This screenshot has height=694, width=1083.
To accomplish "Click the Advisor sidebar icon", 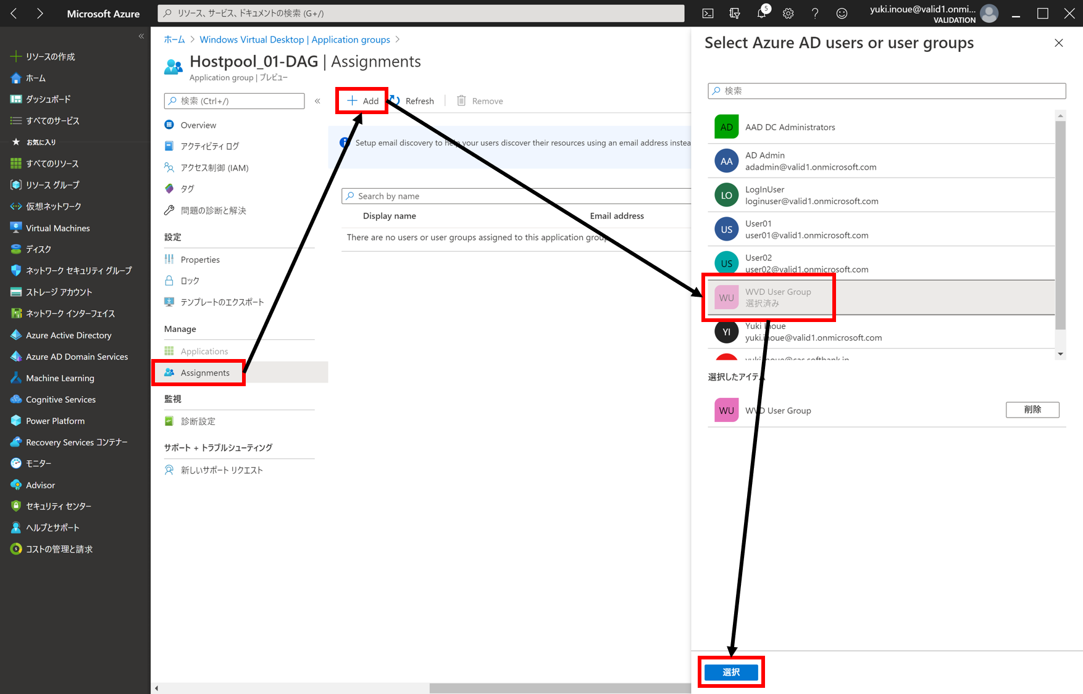I will click(x=16, y=485).
